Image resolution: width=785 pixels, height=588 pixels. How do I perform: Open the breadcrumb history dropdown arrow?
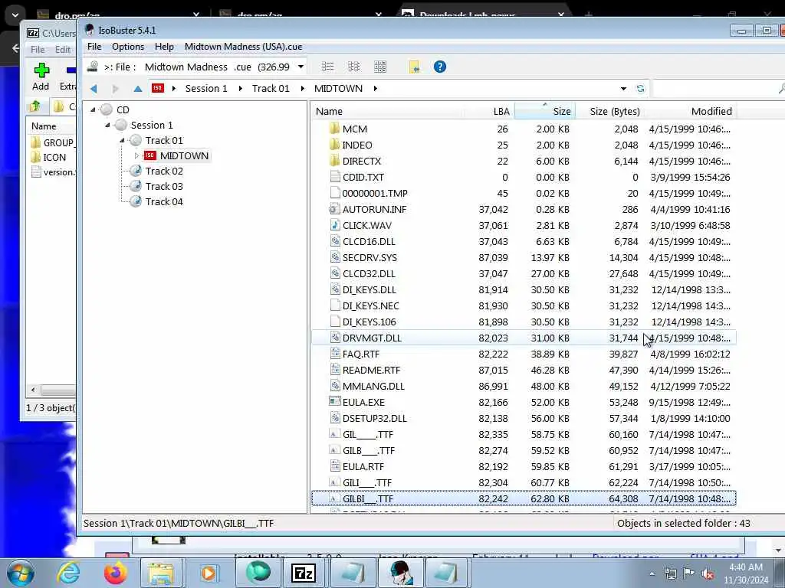(x=624, y=89)
